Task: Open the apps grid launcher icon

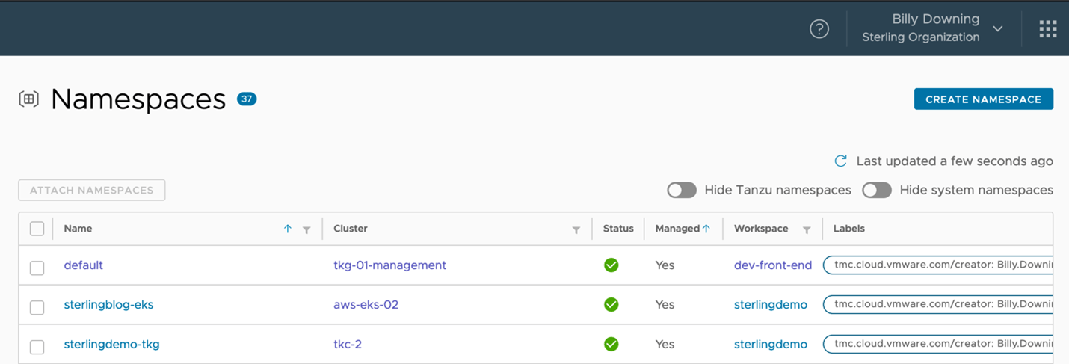Action: coord(1047,29)
